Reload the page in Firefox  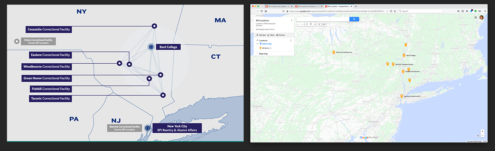pos(262,11)
